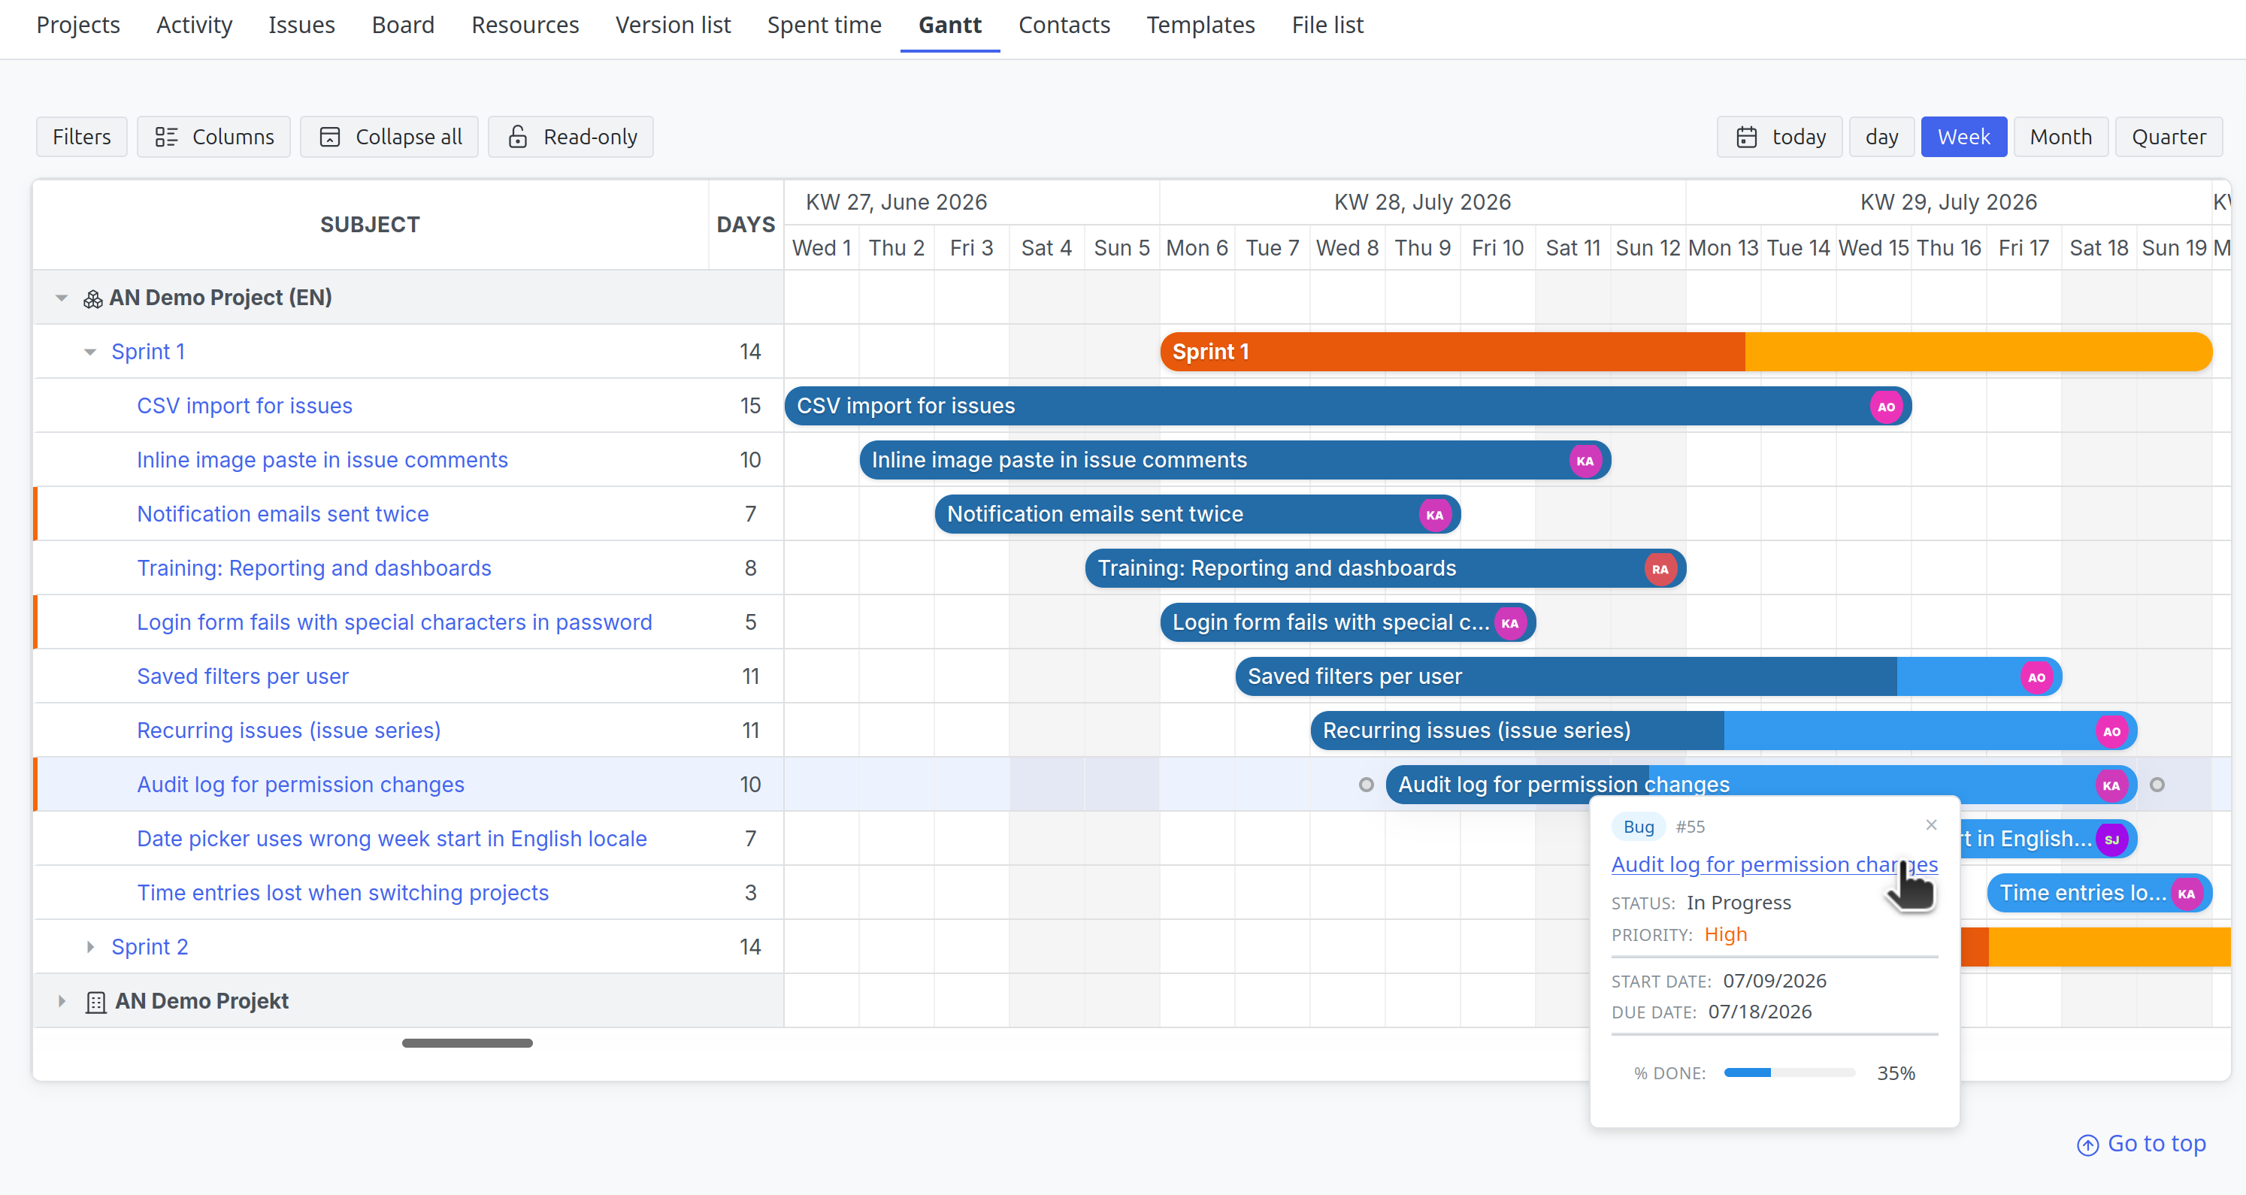
Task: Click the AN Demo Project (EN) project icon
Action: coord(92,298)
